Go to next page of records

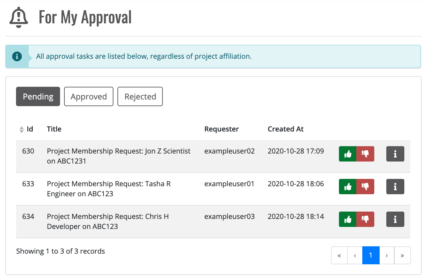(387, 255)
